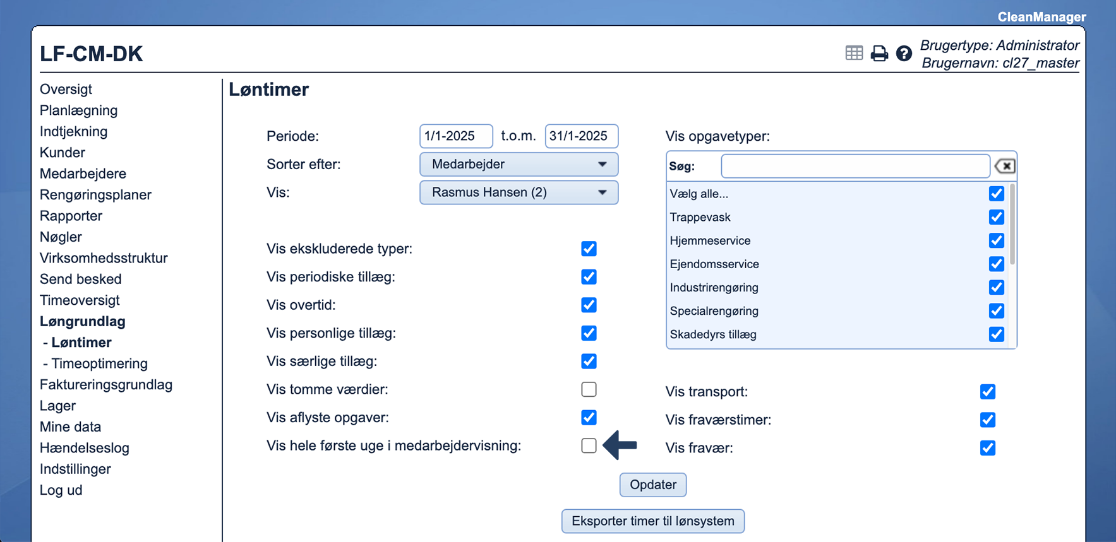Open Timeoptimering submenu item

99,363
